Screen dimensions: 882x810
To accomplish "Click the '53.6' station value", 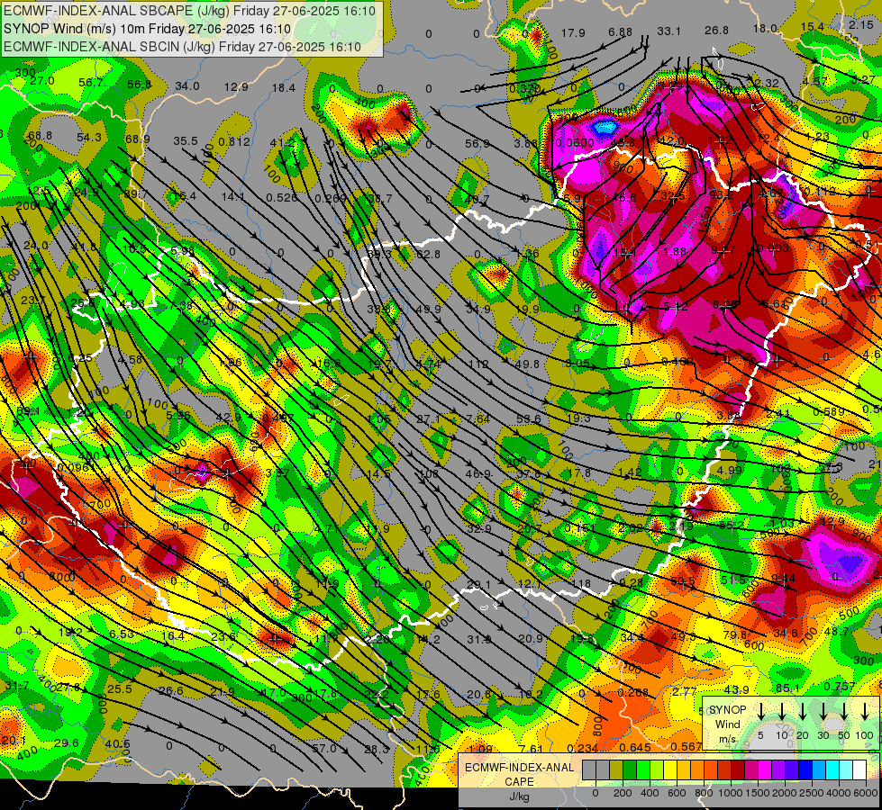I will click(529, 418).
